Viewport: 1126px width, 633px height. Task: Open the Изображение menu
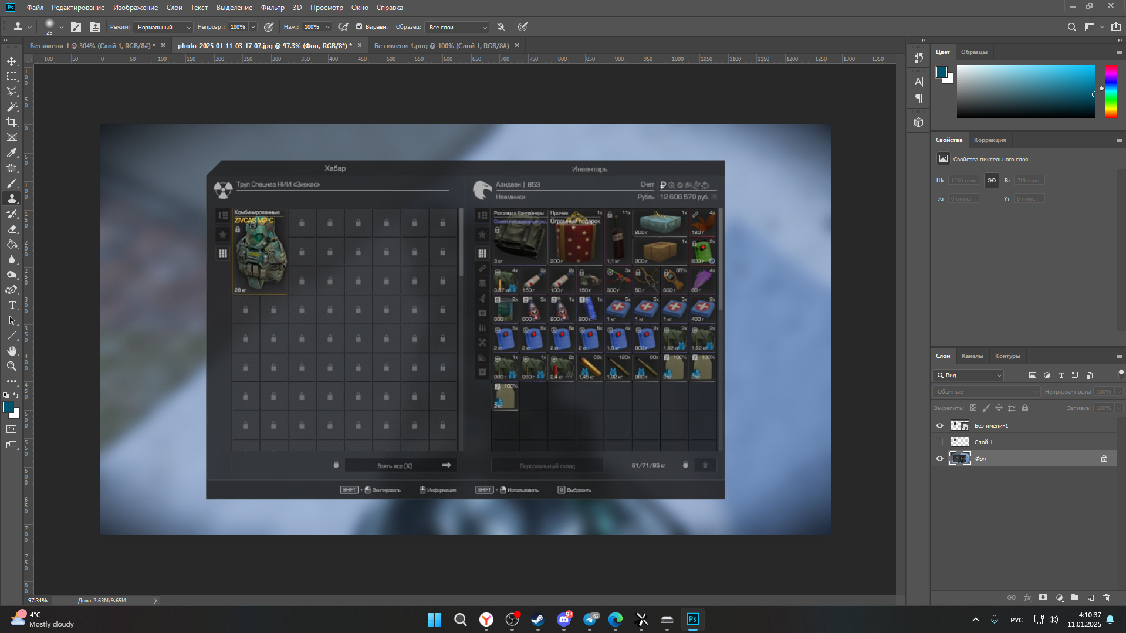(x=136, y=8)
